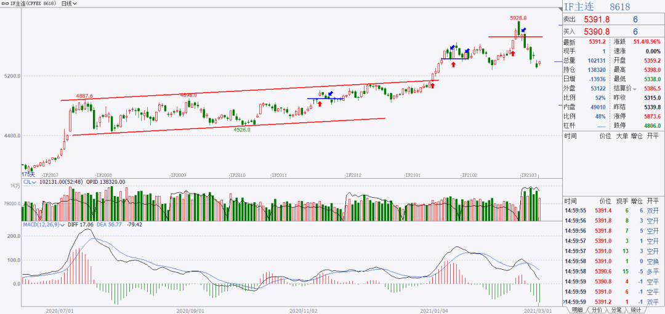Click the 现手 column header in trades list

click(x=622, y=200)
